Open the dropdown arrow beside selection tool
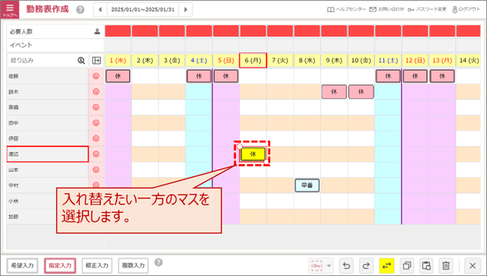 pyautogui.click(x=329, y=266)
